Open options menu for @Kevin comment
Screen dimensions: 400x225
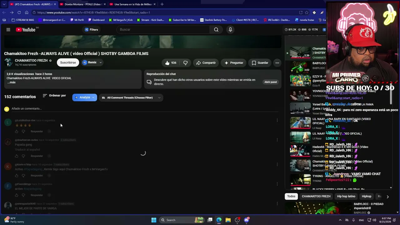click(277, 165)
